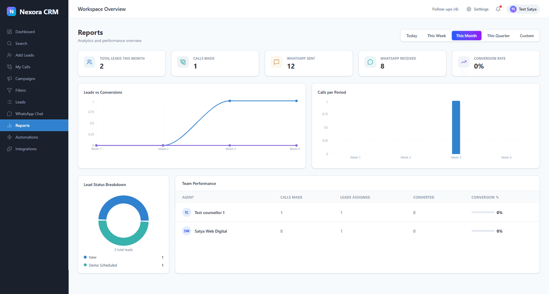This screenshot has width=549, height=294.
Task: Click Test counsellor 1 agent name
Action: 210,213
